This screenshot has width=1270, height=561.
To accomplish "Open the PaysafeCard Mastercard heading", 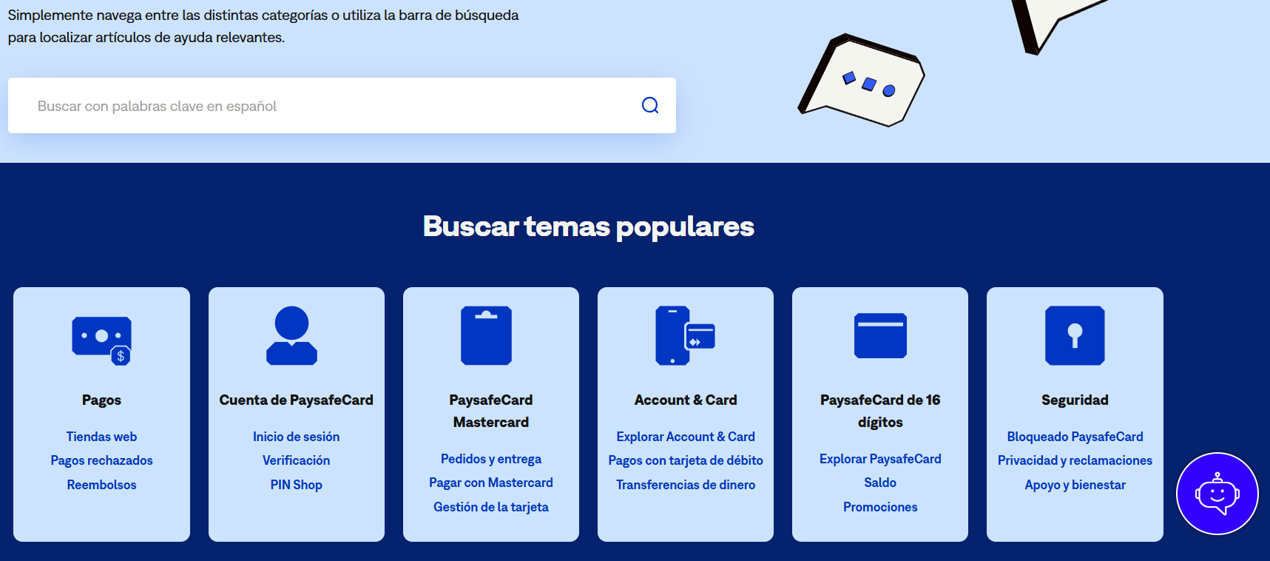I will pyautogui.click(x=491, y=411).
